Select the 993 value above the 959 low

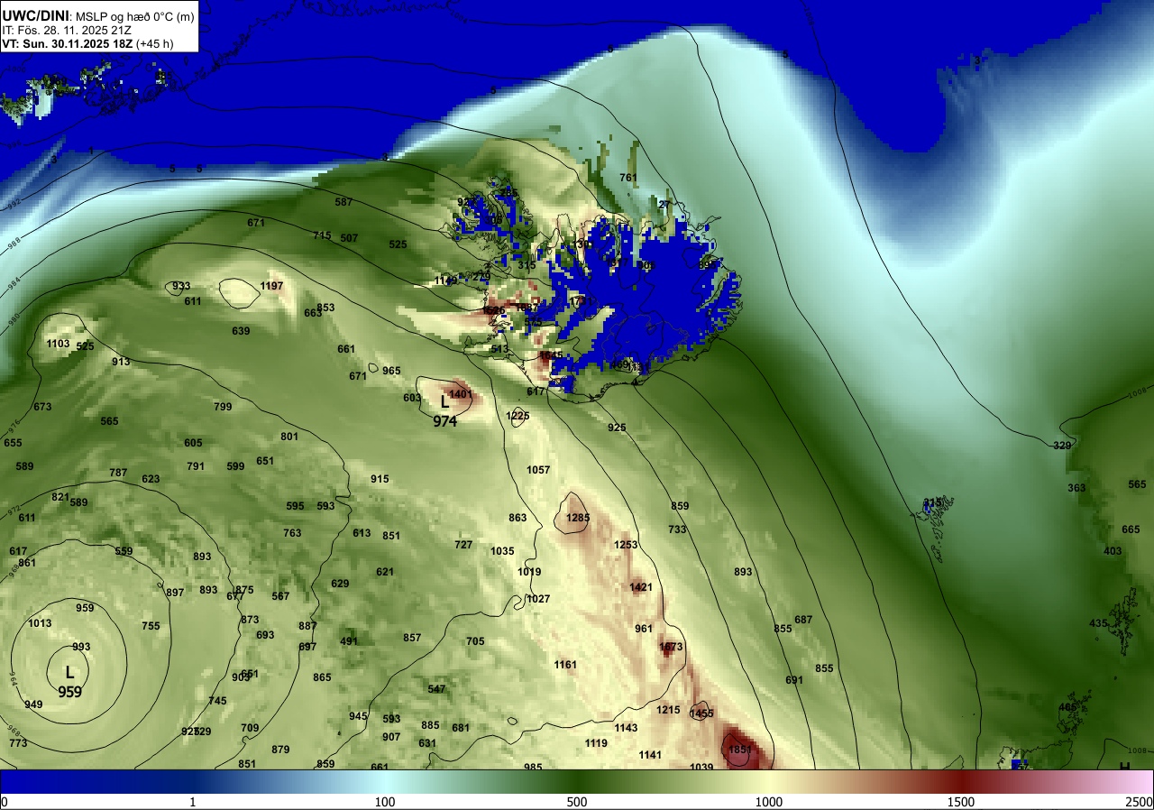tap(81, 647)
